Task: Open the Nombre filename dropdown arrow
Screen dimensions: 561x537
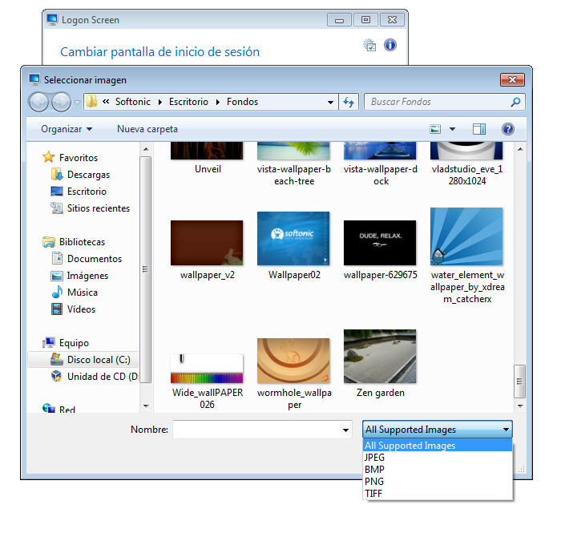Action: click(345, 430)
